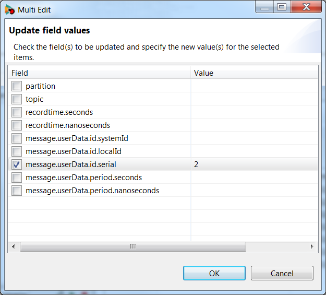Click the Field column header
Viewport: 326px width, 295px height.
[x=100, y=73]
